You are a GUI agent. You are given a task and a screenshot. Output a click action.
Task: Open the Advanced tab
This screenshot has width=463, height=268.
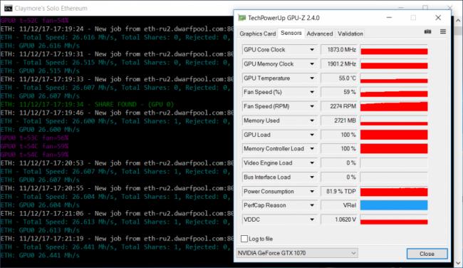point(320,33)
